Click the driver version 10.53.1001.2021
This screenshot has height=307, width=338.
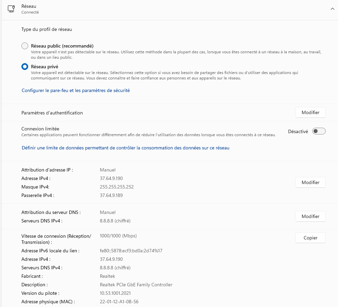pos(115,293)
